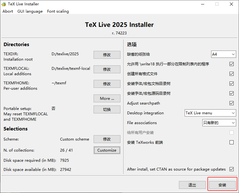Open the A4 paper size dropdown

tap(224, 54)
